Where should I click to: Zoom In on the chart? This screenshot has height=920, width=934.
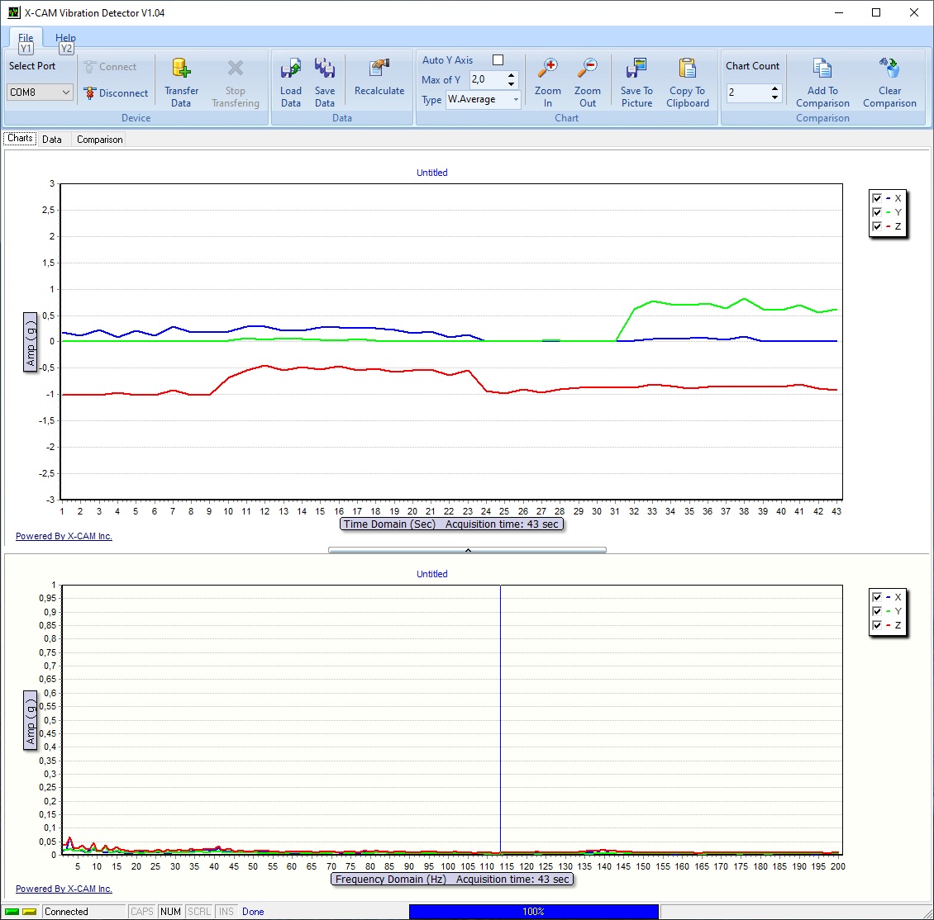click(547, 83)
